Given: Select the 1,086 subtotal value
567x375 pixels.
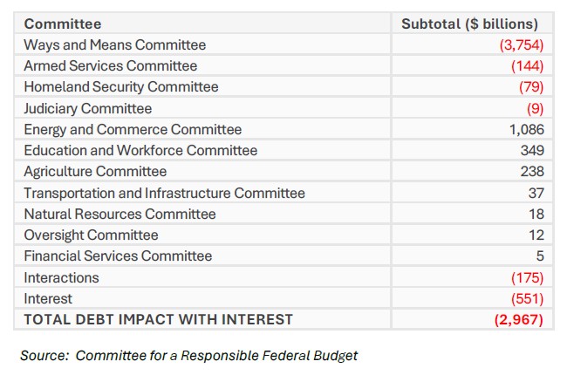Looking at the screenshot, I should pos(526,129).
